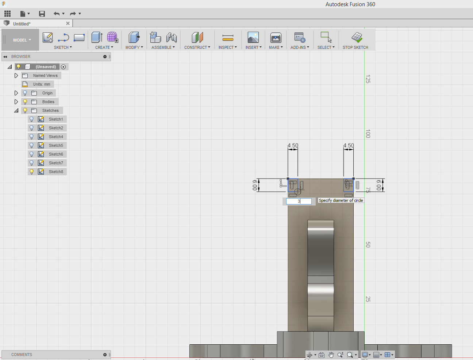The width and height of the screenshot is (473, 360).
Task: Click the Make 3D print icon
Action: 276,37
